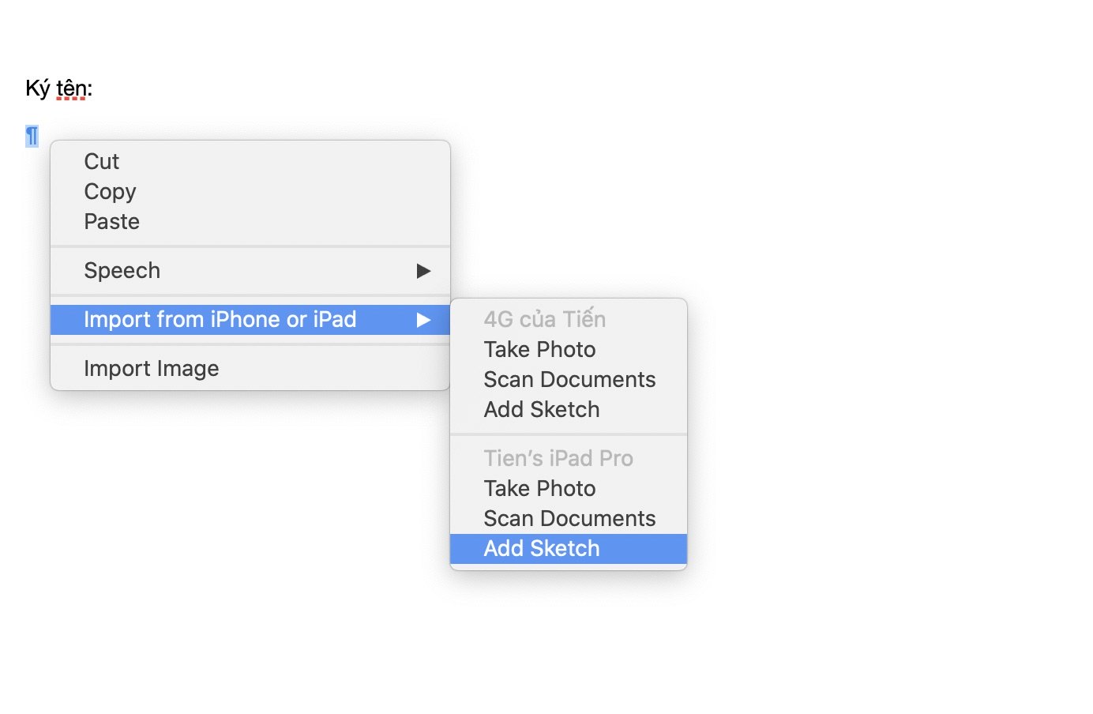Take Photo using 4G của Tiến

[569, 349]
